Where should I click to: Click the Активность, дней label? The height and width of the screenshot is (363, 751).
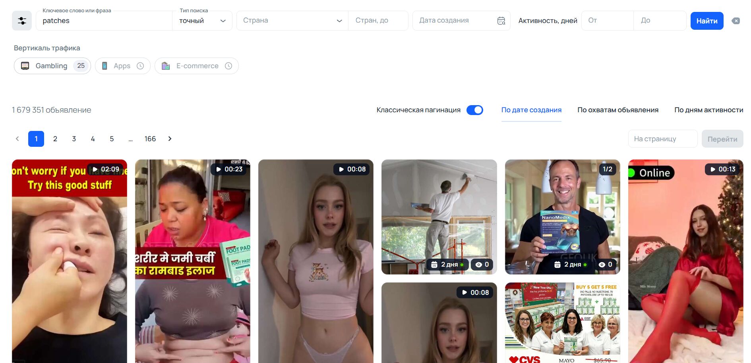pyautogui.click(x=548, y=21)
